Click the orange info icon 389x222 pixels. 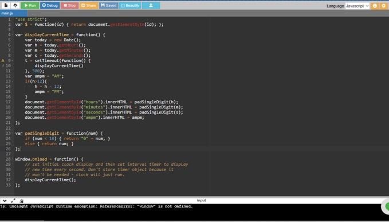point(375,6)
